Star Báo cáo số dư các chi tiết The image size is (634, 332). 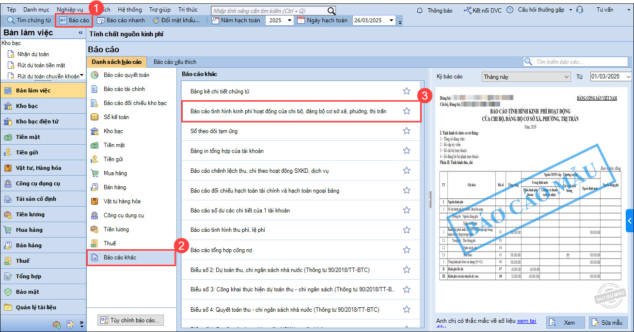(x=407, y=210)
